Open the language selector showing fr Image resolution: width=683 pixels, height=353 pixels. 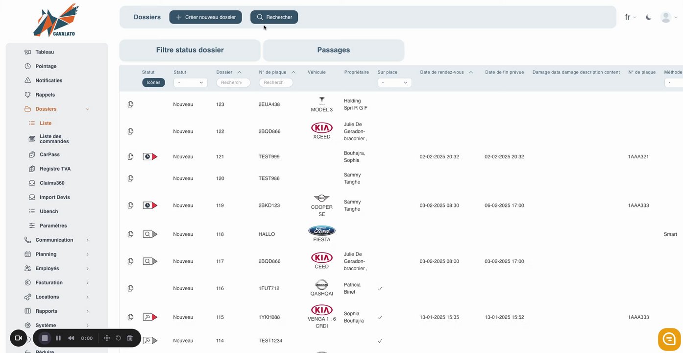pyautogui.click(x=630, y=17)
